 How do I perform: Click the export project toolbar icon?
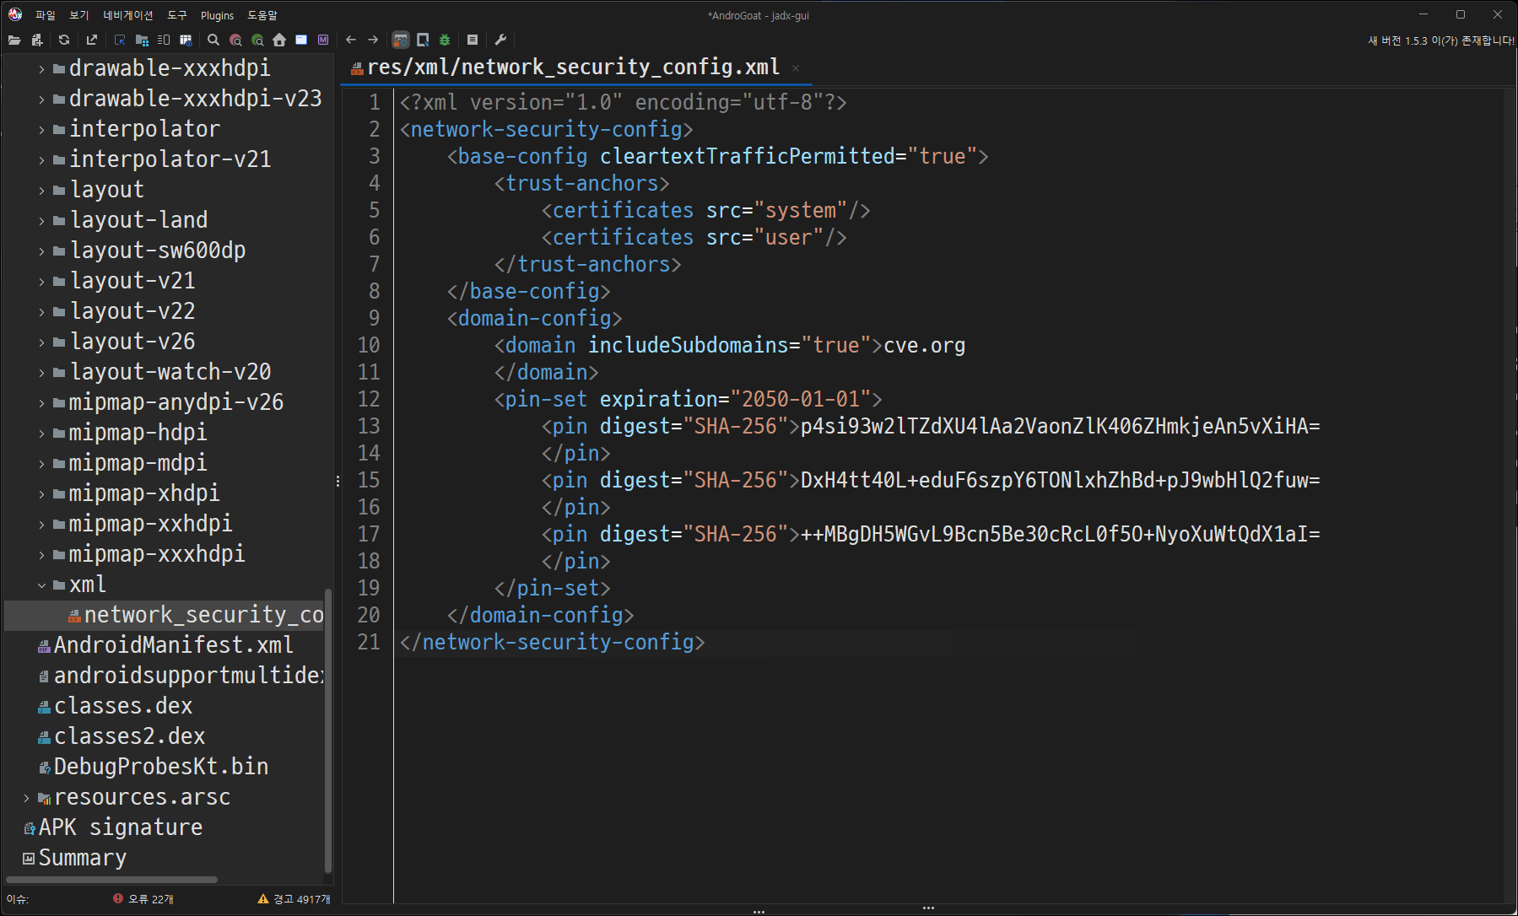92,40
